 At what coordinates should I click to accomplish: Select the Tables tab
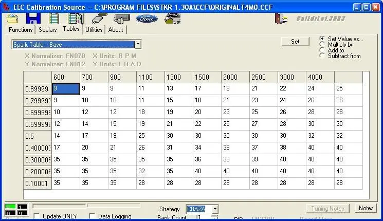coord(71,29)
